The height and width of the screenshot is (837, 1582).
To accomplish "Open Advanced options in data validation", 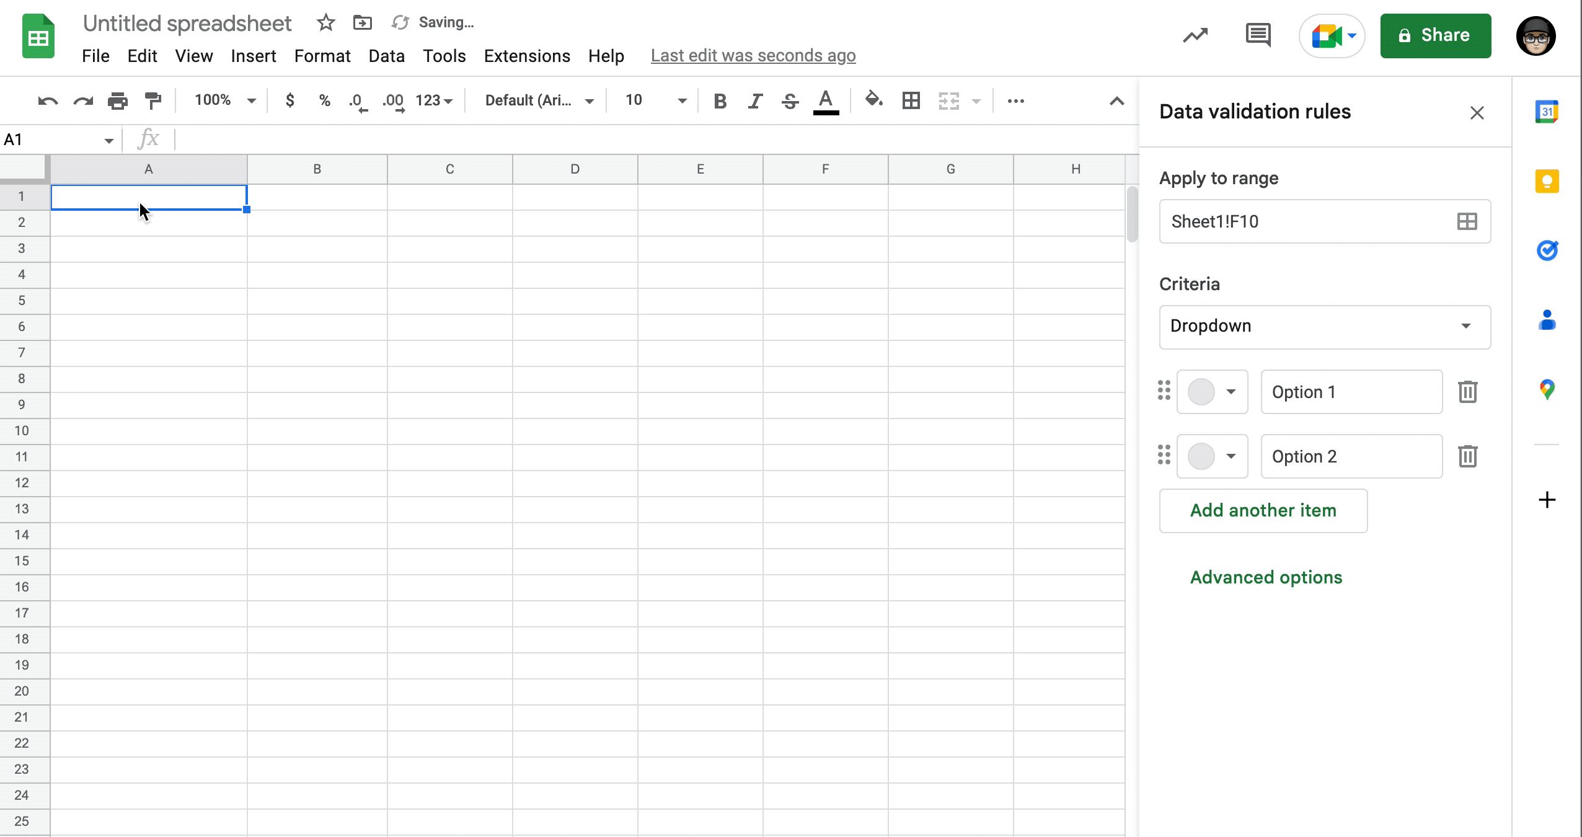I will pyautogui.click(x=1266, y=577).
